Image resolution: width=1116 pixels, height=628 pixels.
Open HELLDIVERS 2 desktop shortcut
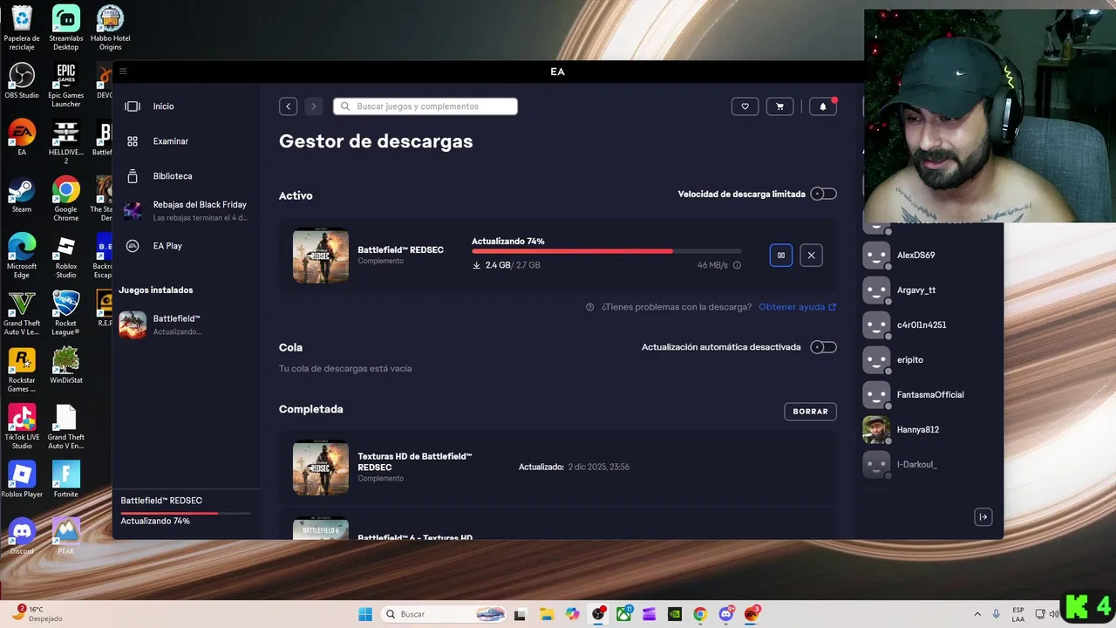pos(66,142)
